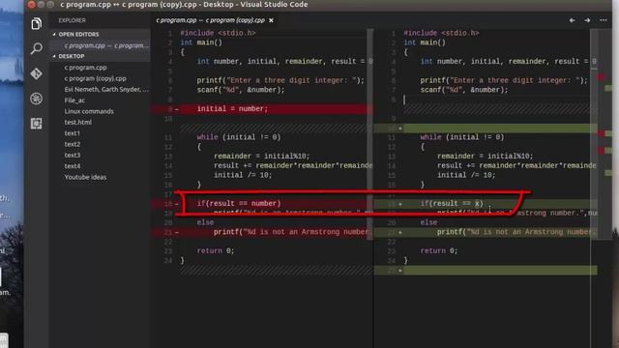Click 'remainder = initial%10;' in right editor
This screenshot has width=619, height=348.
click(x=486, y=157)
